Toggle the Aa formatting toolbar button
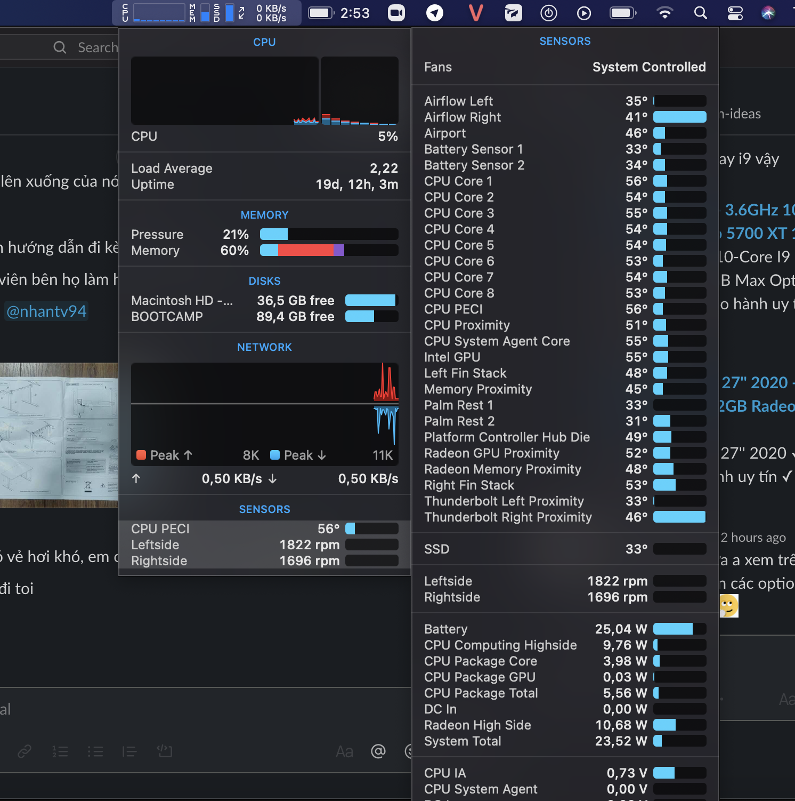Viewport: 795px width, 801px height. pyautogui.click(x=344, y=751)
